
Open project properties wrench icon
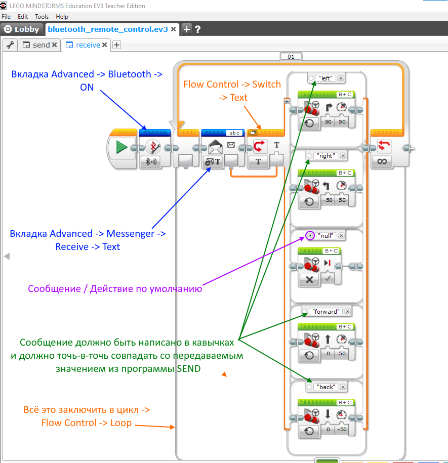10,45
